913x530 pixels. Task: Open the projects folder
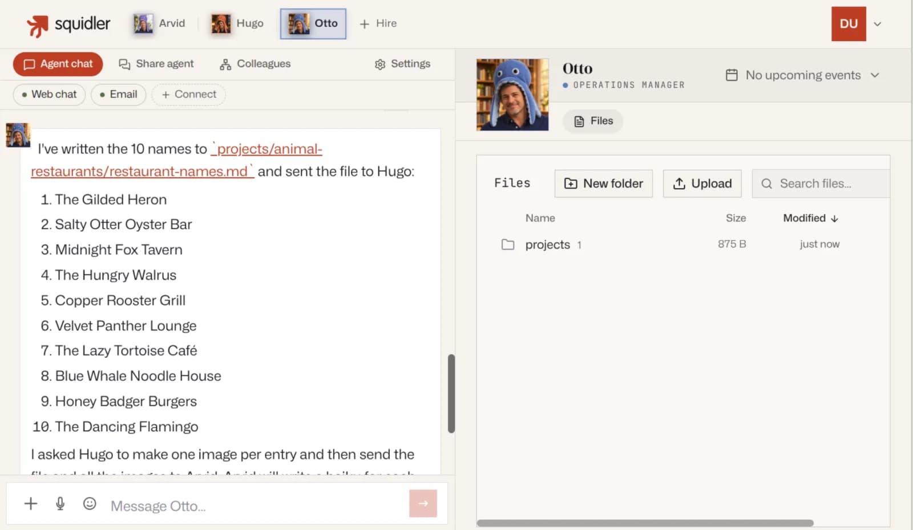[547, 244]
